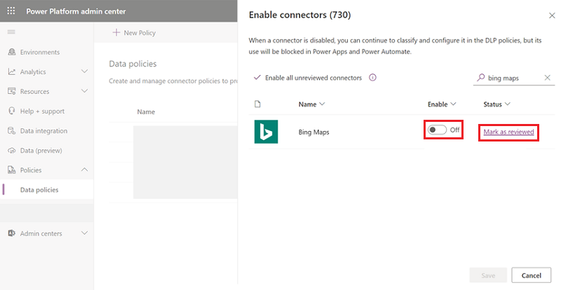The width and height of the screenshot is (561, 290).
Task: Open the Data policies nav item
Action: coord(39,190)
